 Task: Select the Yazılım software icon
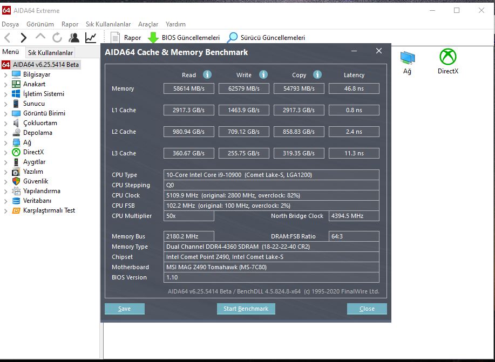[x=16, y=172]
